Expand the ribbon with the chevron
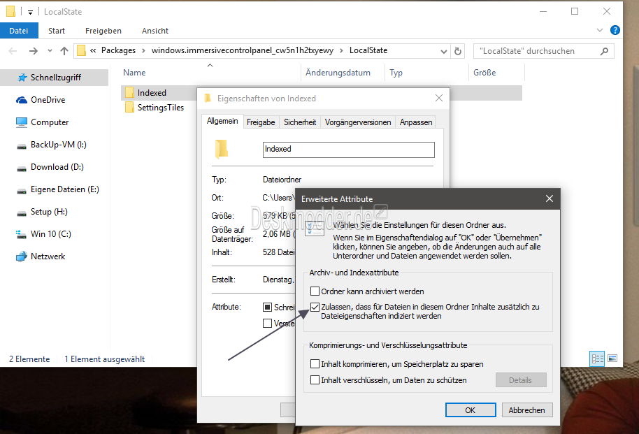The image size is (639, 434). coord(599,30)
